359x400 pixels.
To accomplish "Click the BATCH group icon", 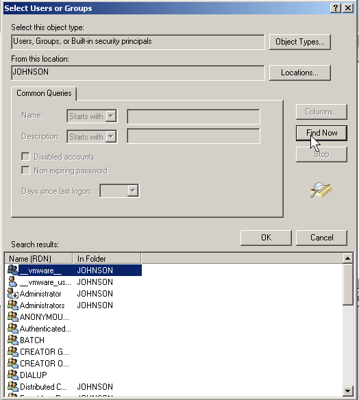I will click(x=13, y=340).
